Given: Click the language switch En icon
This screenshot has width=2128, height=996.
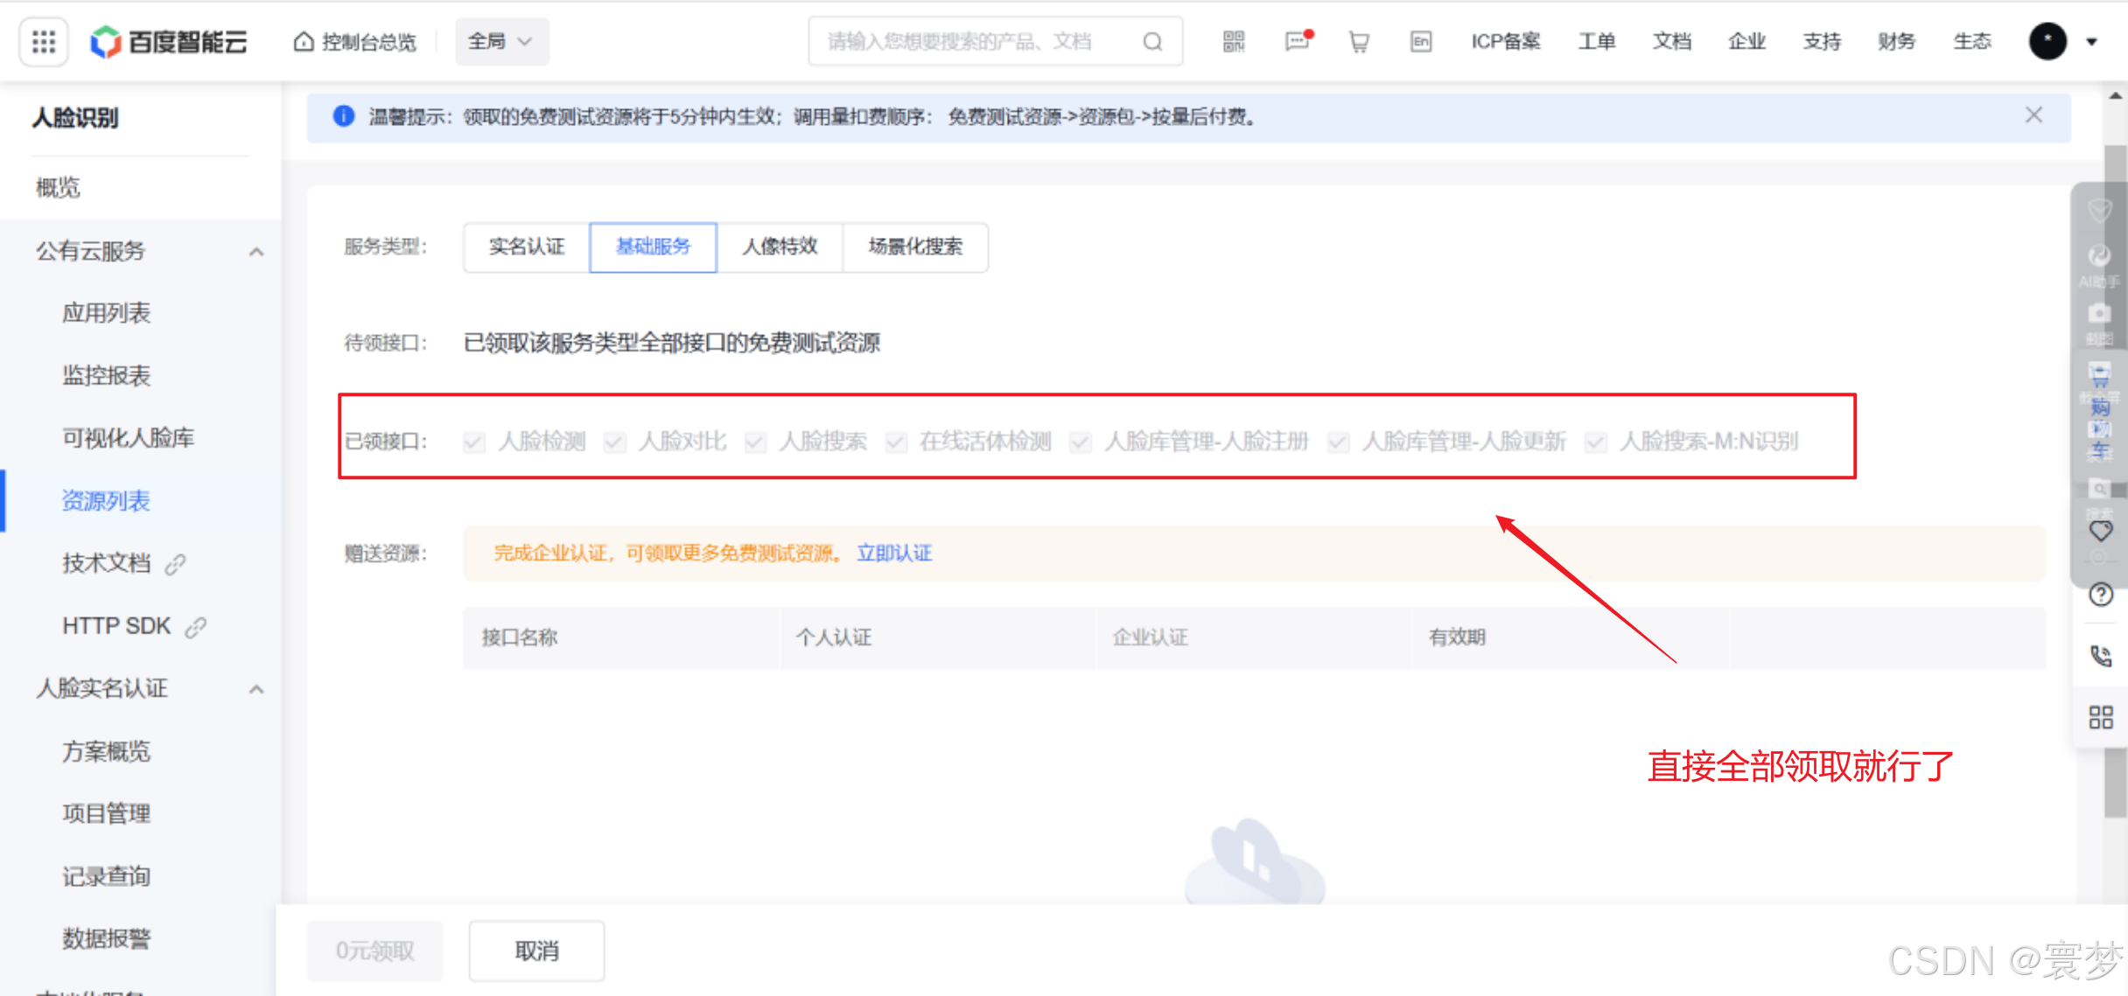Looking at the screenshot, I should coord(1421,41).
